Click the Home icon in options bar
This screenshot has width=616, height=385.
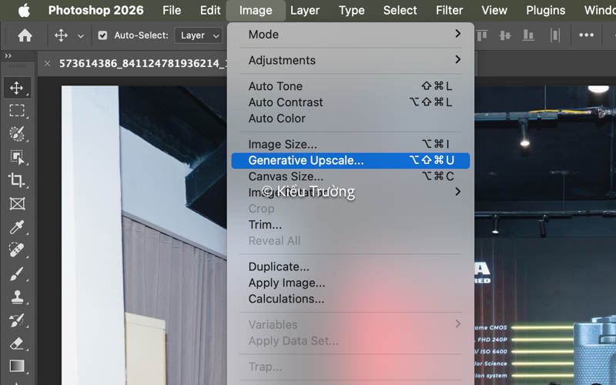[25, 35]
